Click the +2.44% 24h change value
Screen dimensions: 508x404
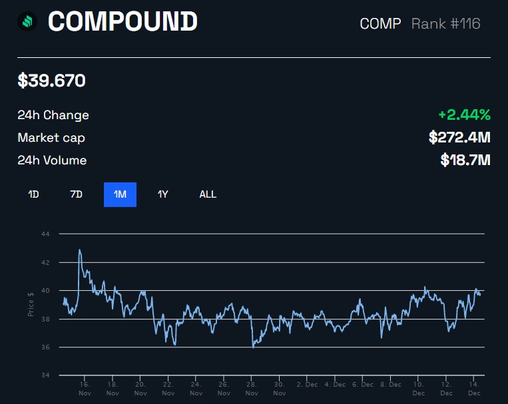[464, 114]
